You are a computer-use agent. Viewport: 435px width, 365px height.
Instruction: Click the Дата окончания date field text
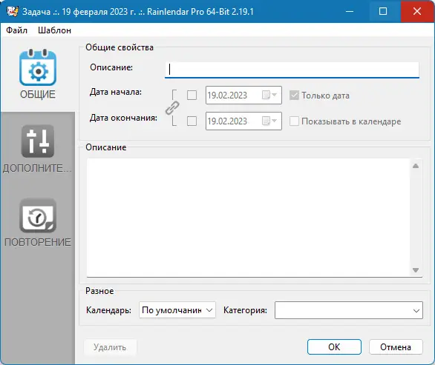227,121
